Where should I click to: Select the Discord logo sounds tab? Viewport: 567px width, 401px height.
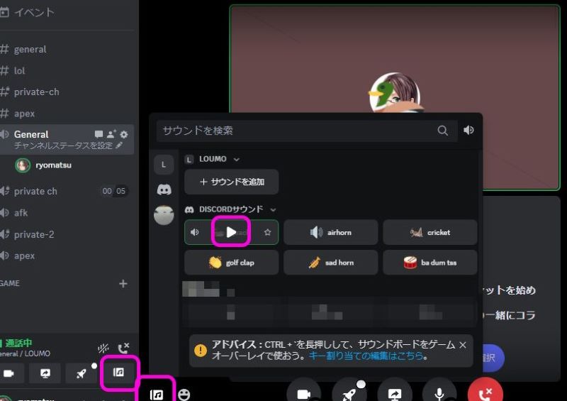164,189
